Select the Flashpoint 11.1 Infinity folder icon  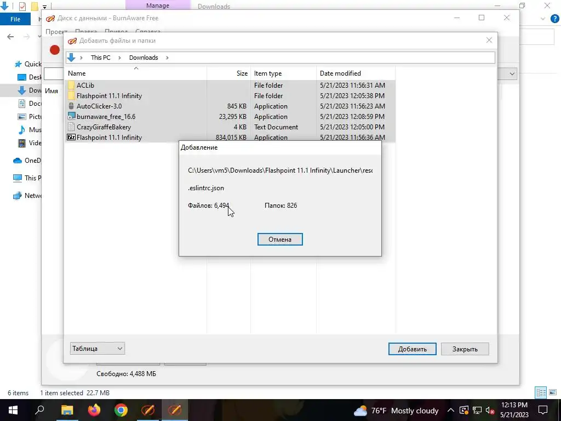click(71, 95)
